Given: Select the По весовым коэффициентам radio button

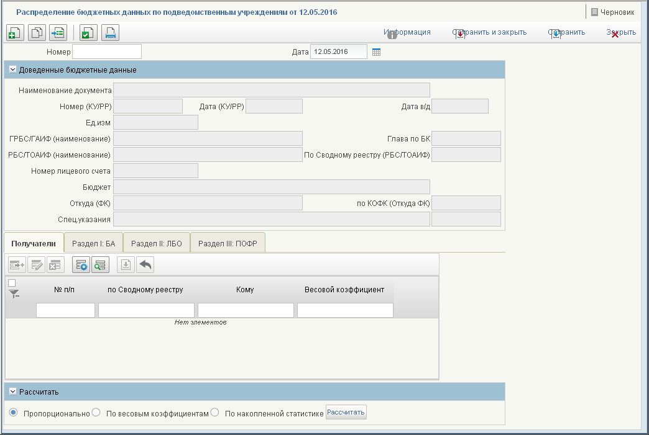Looking at the screenshot, I should 96,412.
